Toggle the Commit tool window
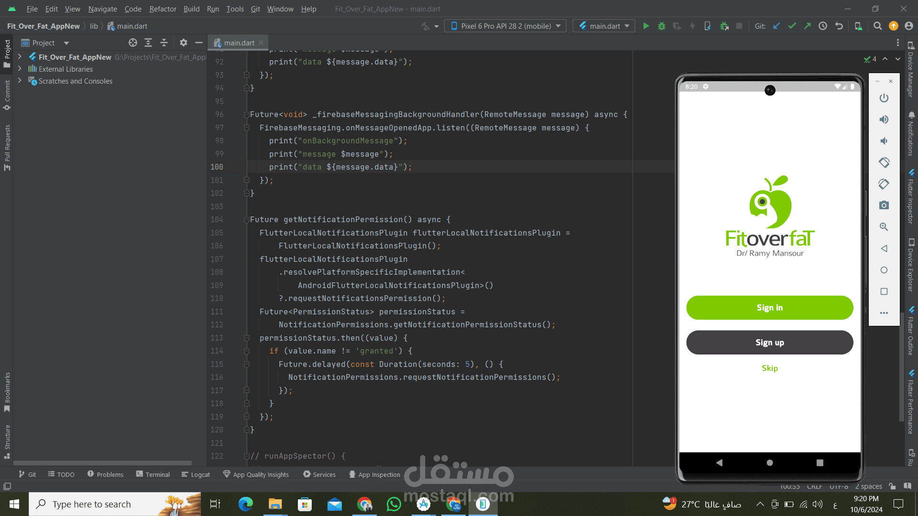Screen dimensions: 918x516 point(7,95)
